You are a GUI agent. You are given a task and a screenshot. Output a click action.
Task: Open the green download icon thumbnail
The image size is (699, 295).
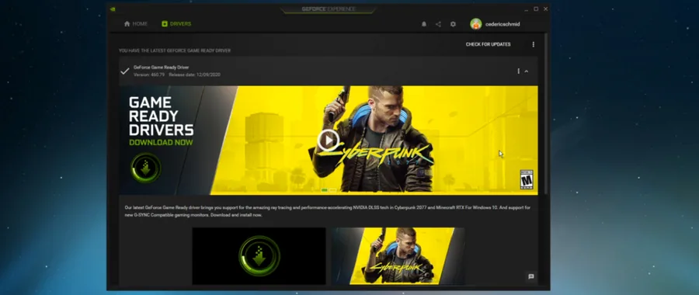point(259,255)
